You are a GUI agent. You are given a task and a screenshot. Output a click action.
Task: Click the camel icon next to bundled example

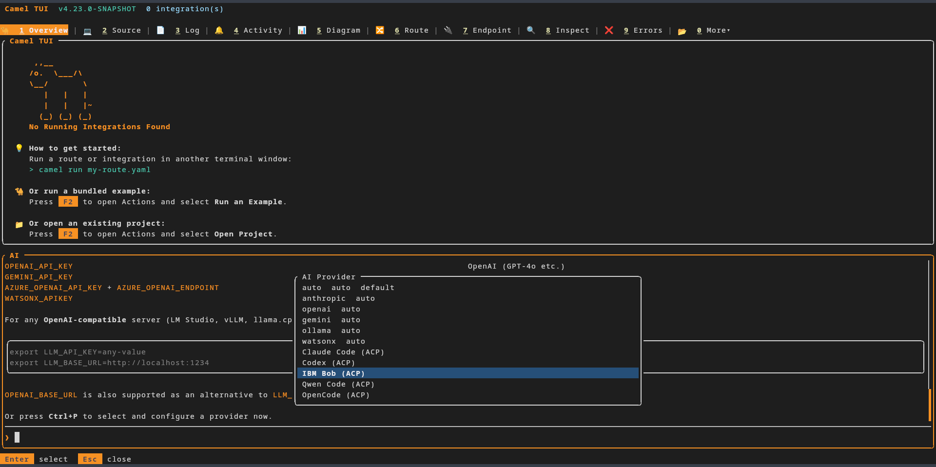click(19, 191)
